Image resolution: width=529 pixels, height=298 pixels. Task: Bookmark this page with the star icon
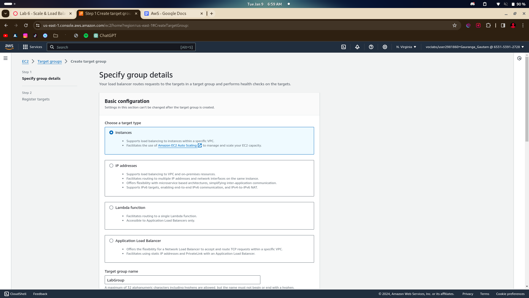pos(455,25)
